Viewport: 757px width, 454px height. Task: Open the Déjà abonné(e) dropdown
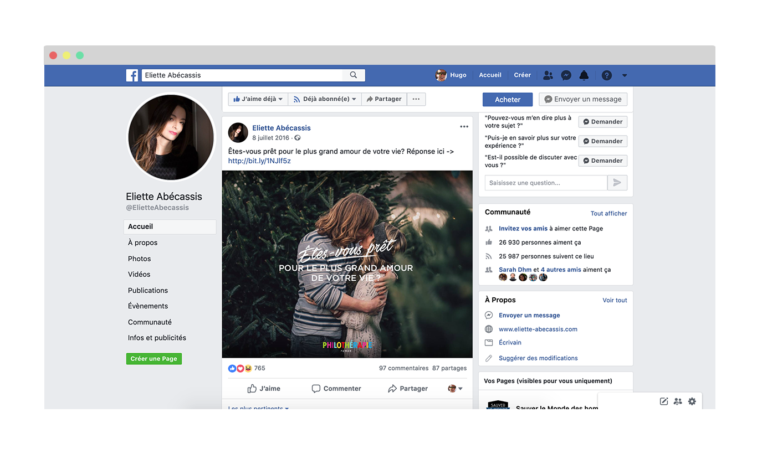coord(325,99)
